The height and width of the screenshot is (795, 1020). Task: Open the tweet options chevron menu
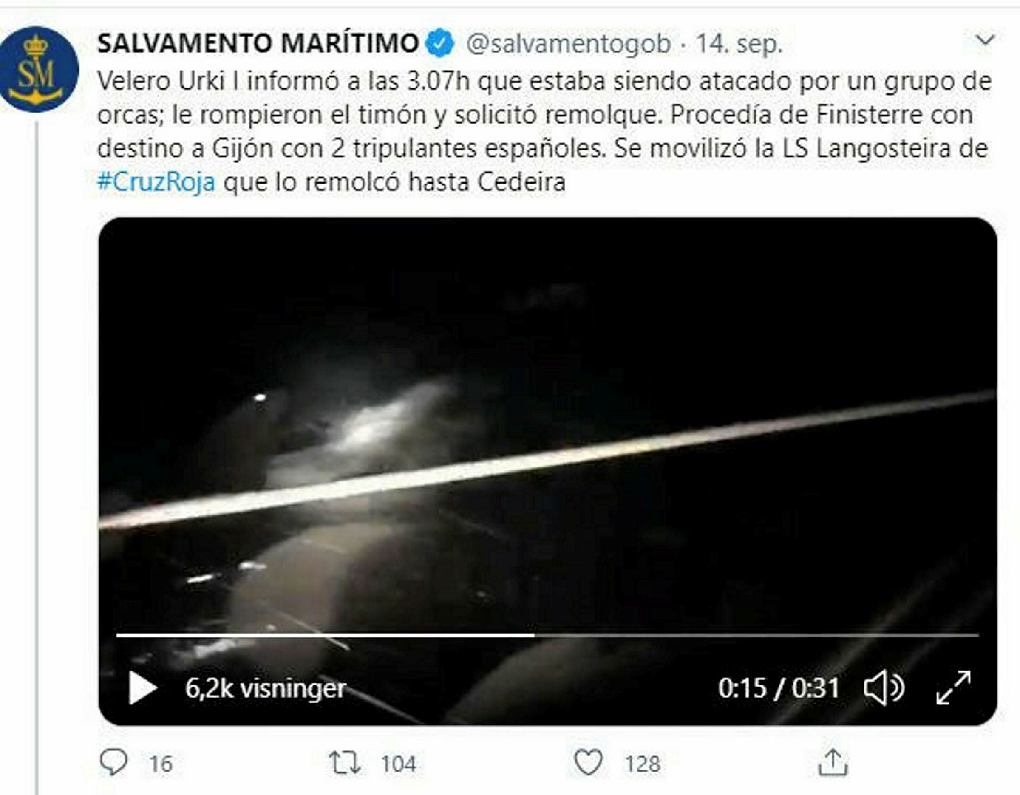coord(986,40)
